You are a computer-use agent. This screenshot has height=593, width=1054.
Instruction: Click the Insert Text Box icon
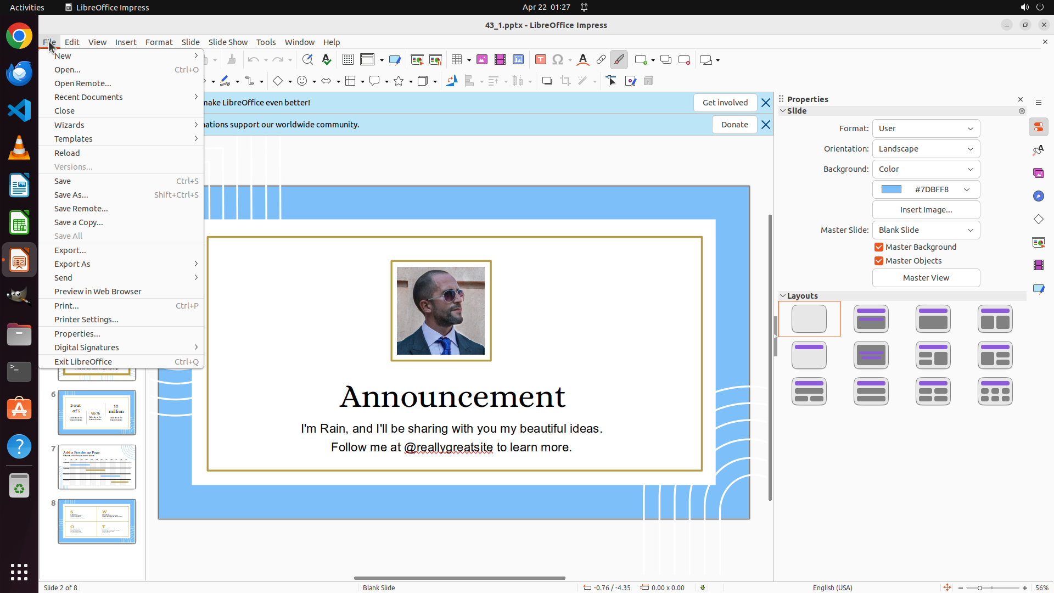click(x=541, y=60)
